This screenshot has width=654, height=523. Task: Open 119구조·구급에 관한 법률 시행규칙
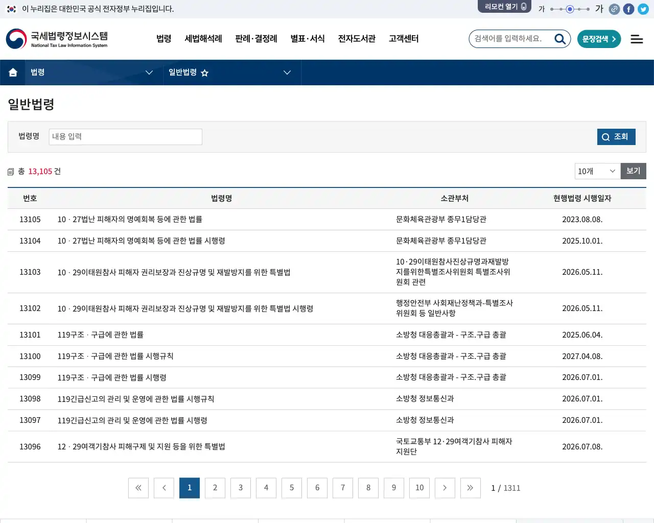tap(115, 356)
